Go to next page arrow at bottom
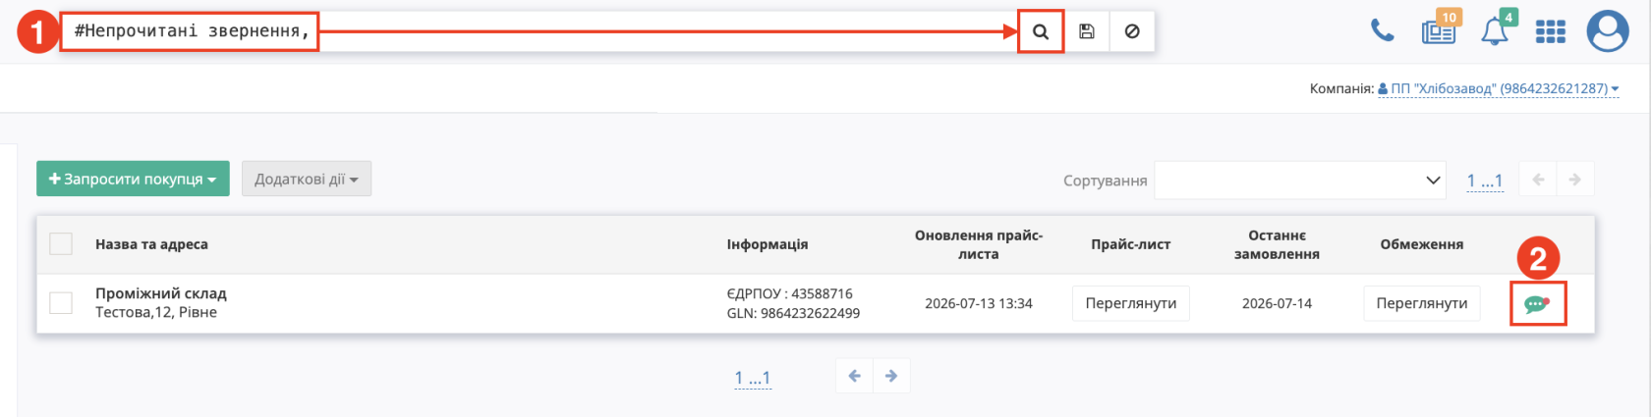Image resolution: width=1651 pixels, height=417 pixels. coord(891,376)
